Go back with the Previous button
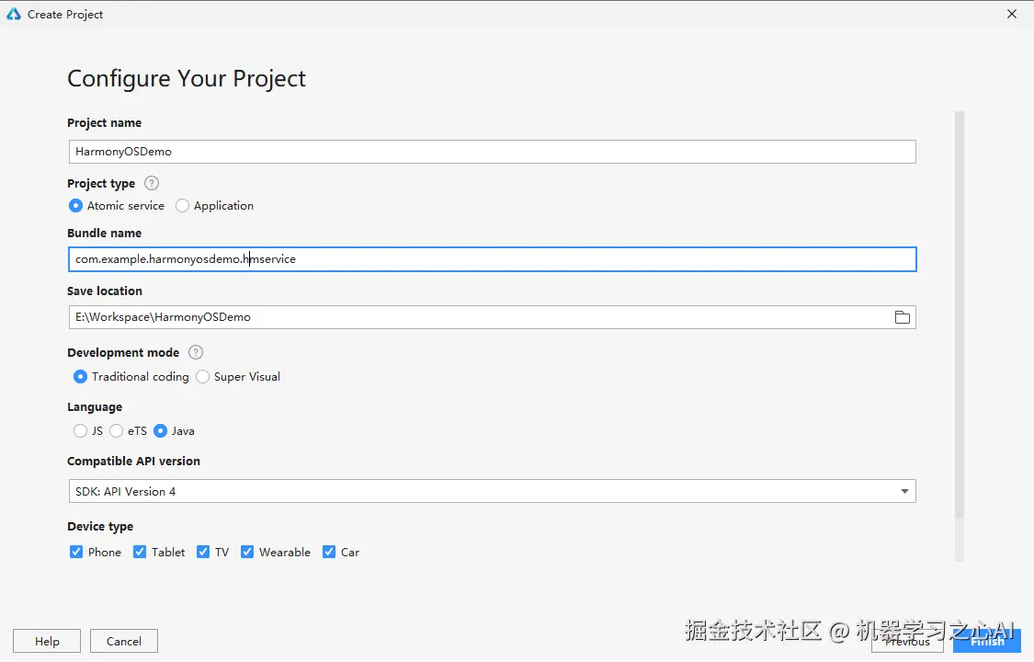The height and width of the screenshot is (662, 1034). click(x=907, y=641)
